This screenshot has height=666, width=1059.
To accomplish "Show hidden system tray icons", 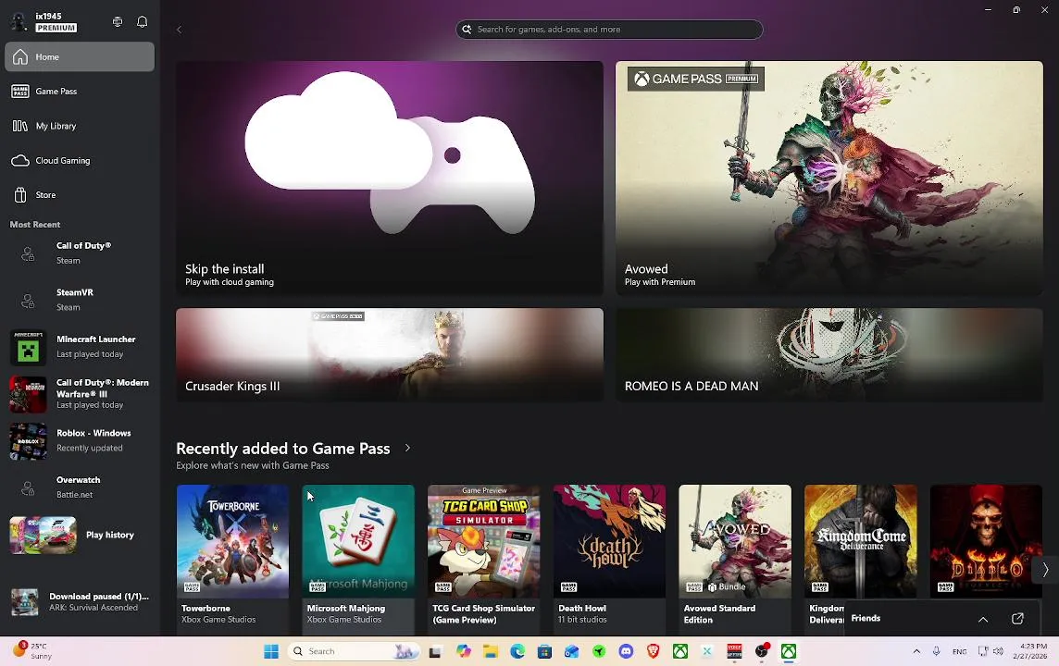I will (x=916, y=651).
